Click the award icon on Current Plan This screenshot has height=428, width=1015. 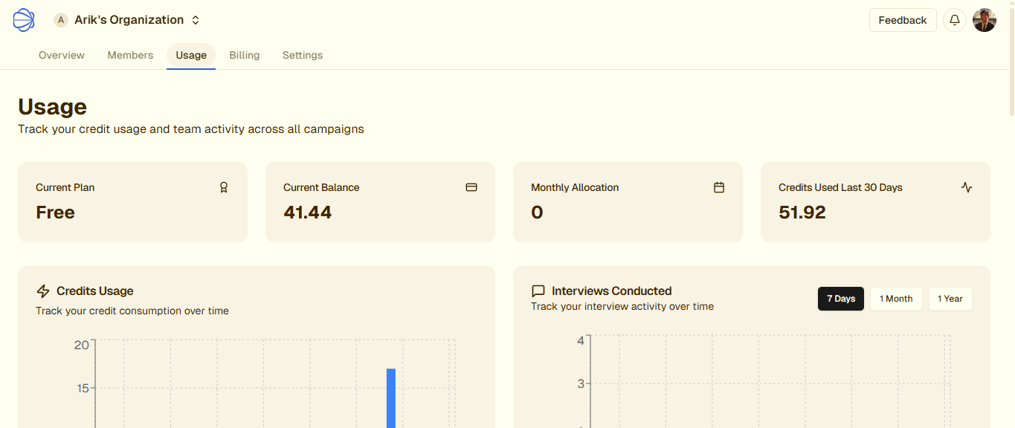(223, 187)
